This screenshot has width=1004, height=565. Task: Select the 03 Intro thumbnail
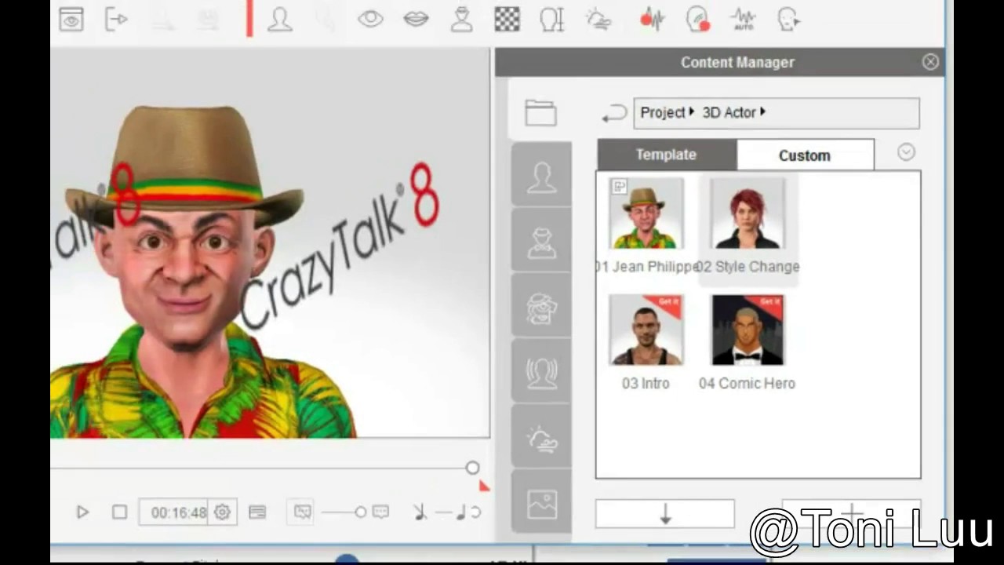click(x=646, y=330)
